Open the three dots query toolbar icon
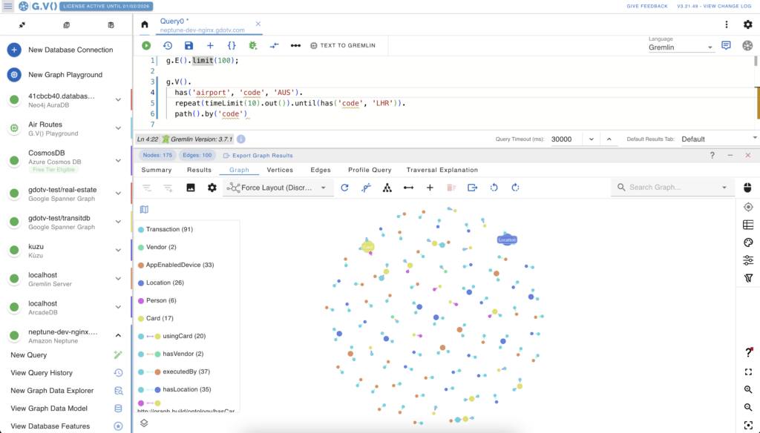 [x=295, y=45]
